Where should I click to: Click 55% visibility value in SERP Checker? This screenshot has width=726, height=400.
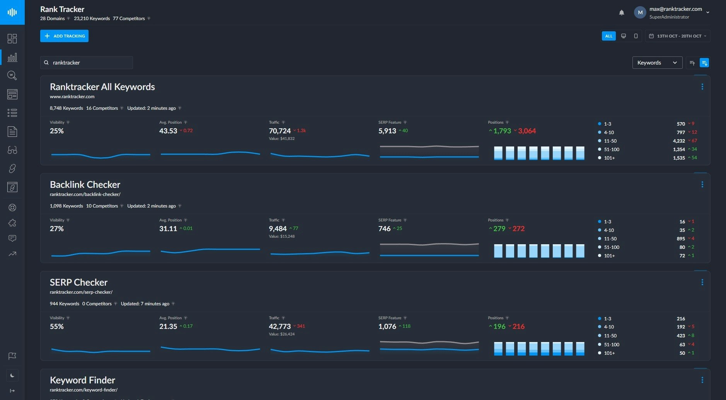coord(57,327)
